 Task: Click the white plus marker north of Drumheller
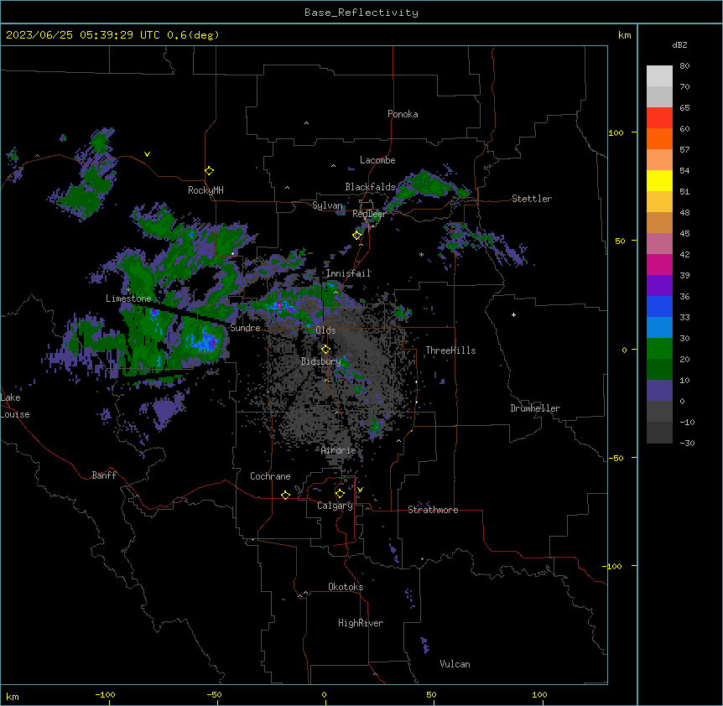[x=513, y=314]
